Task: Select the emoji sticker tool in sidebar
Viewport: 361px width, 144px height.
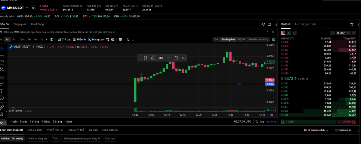Action: [x=2, y=98]
